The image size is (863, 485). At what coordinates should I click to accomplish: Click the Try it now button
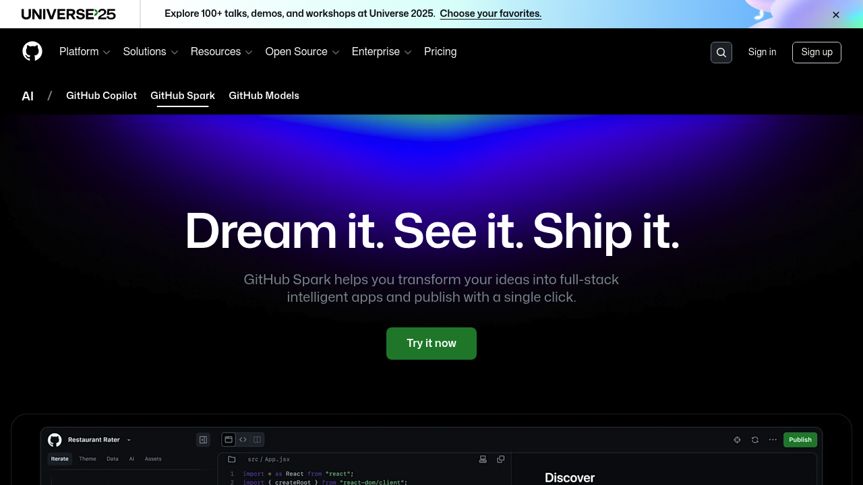431,344
